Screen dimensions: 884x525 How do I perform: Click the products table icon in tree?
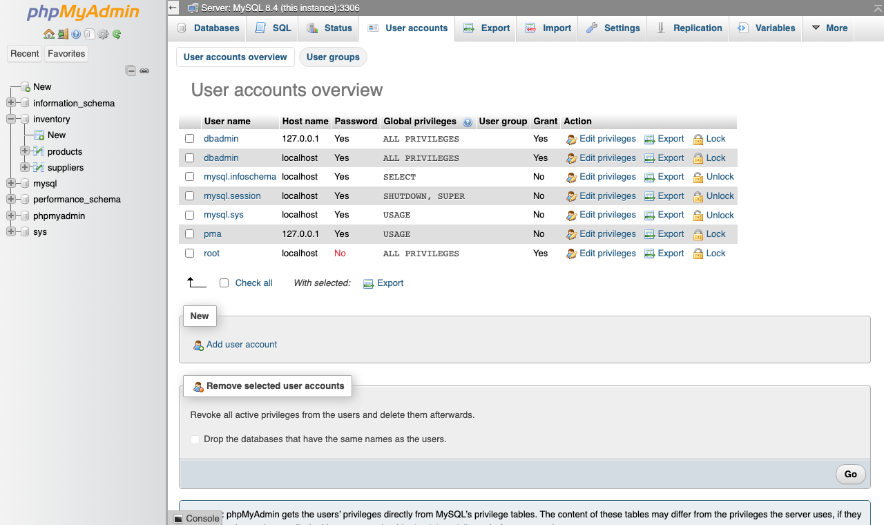click(39, 151)
